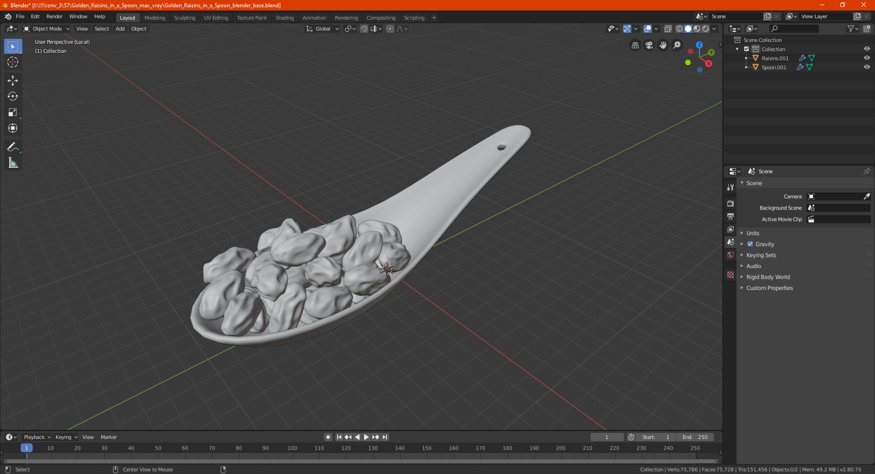Open the viewport Add menu

120,29
